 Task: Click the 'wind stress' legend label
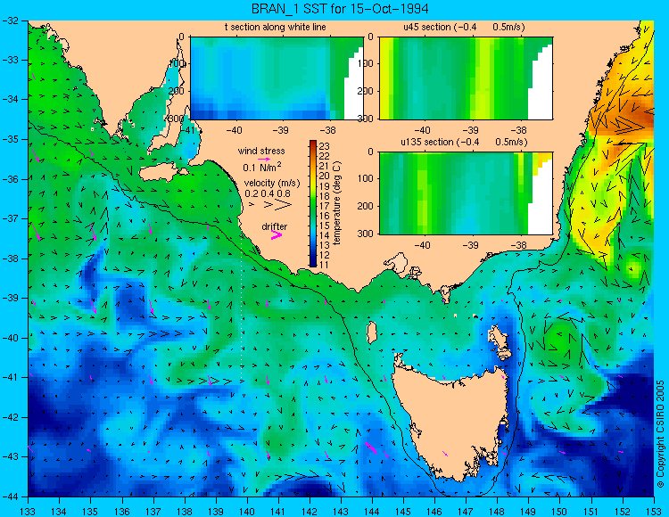[x=261, y=151]
